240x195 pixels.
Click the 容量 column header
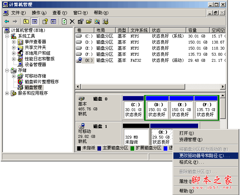coord(198,30)
